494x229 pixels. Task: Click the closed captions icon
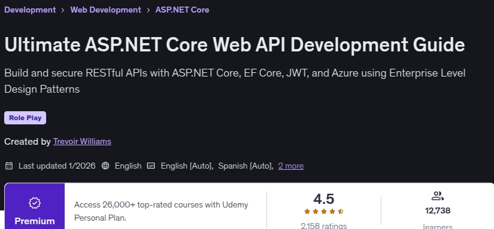[x=151, y=166]
